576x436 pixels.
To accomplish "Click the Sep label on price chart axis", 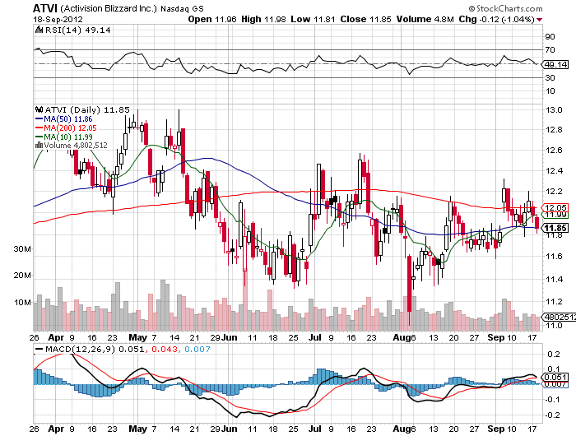I will click(495, 337).
